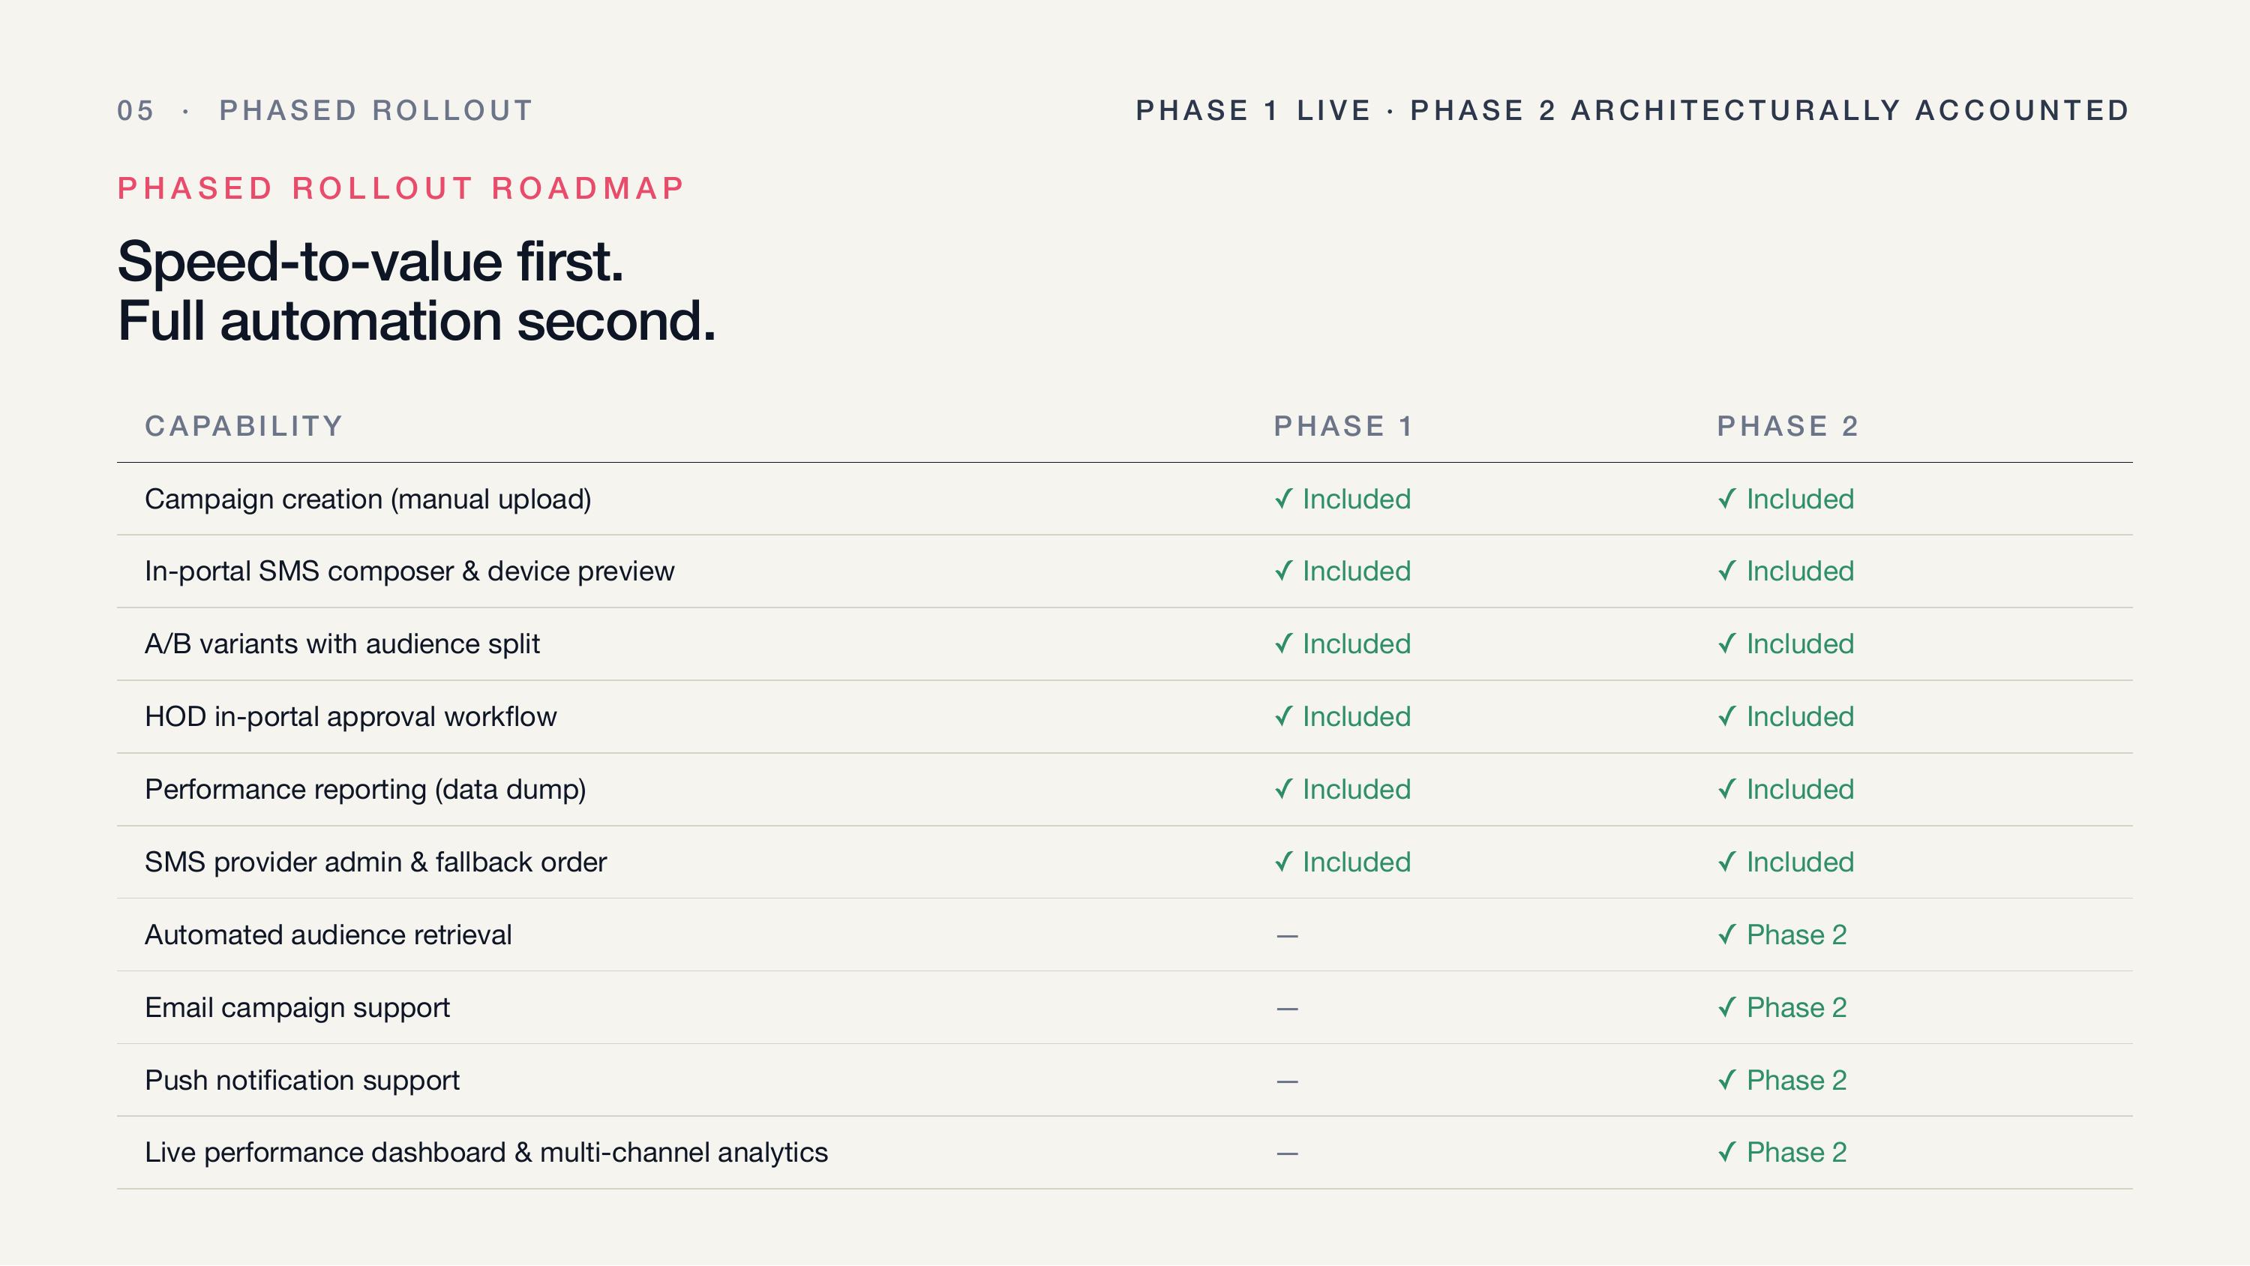Screen dimensions: 2250x1266
Task: Click the Phase 2 checkmark for Push notification support
Action: click(1726, 1080)
